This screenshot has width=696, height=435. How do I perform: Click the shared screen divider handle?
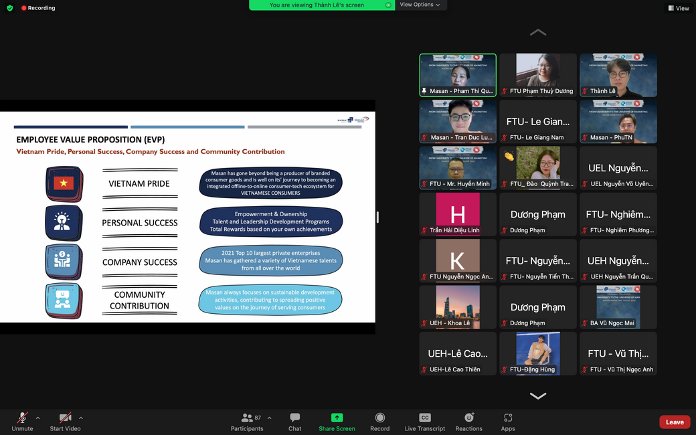click(377, 217)
